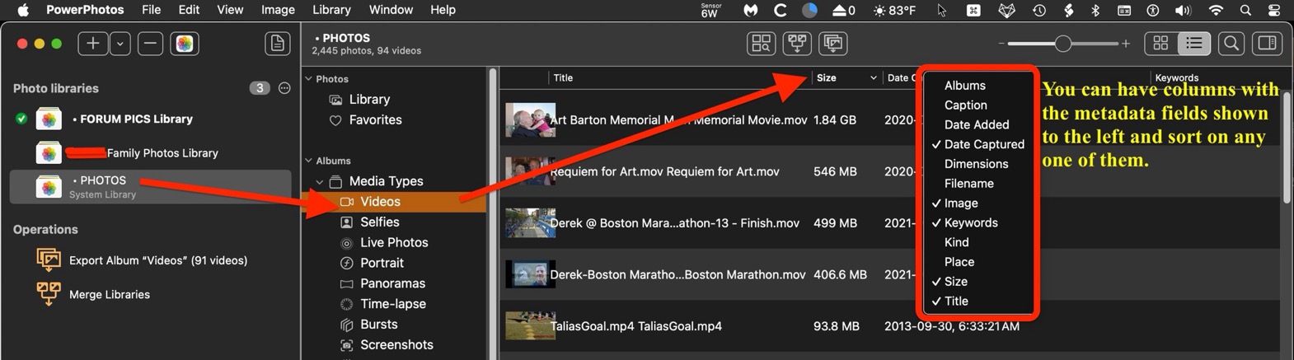1294x360 pixels.
Task: Collapse the Media Types folder
Action: (320, 181)
